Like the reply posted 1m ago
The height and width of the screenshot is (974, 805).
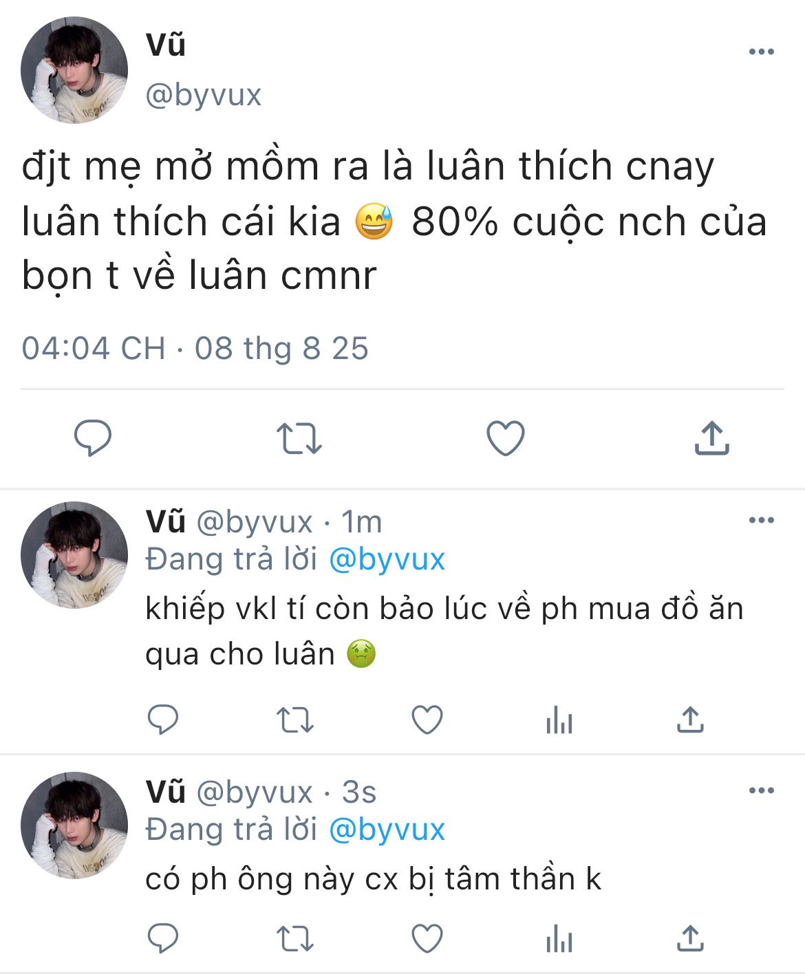pyautogui.click(x=427, y=720)
